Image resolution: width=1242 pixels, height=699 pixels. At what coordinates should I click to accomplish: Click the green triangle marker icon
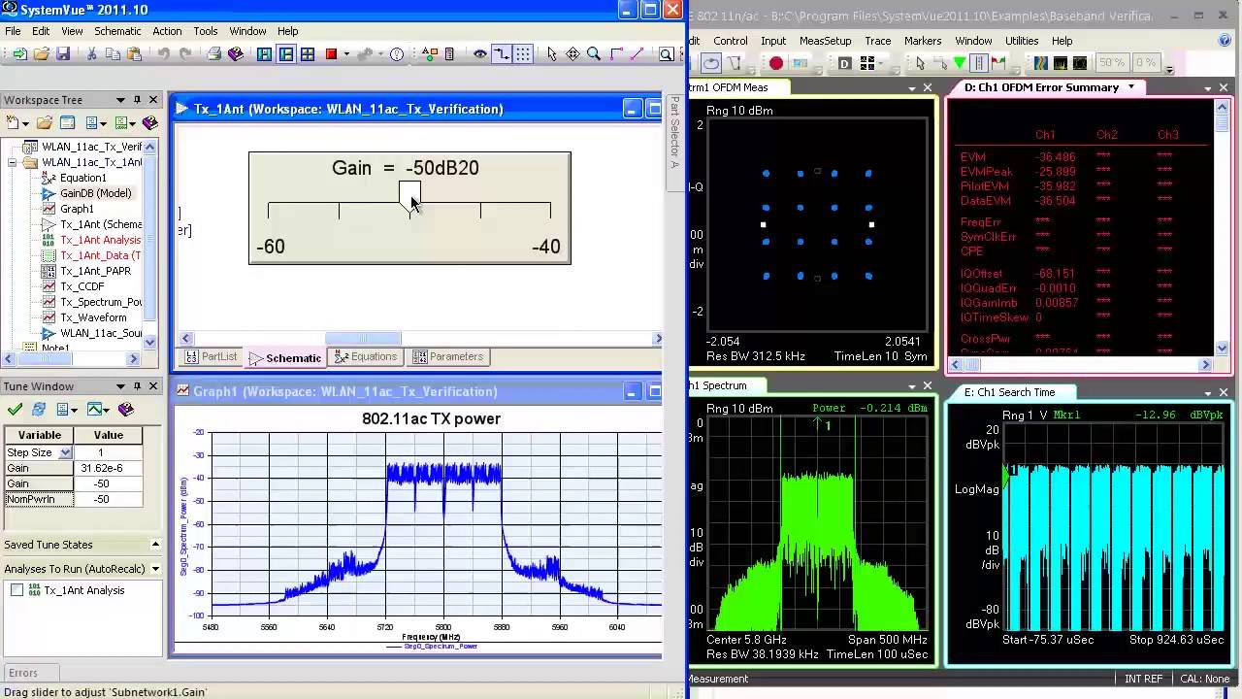coord(960,64)
